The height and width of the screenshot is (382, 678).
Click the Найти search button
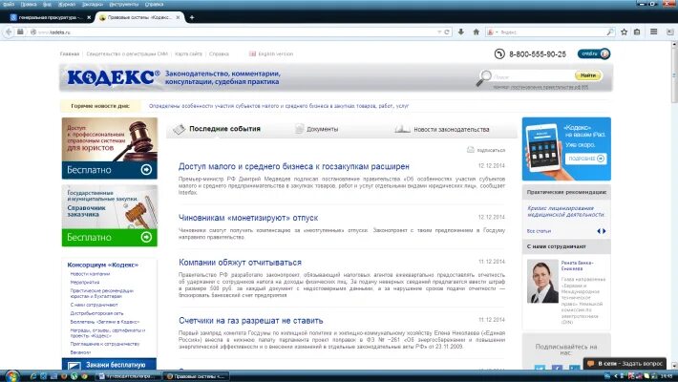coord(588,75)
